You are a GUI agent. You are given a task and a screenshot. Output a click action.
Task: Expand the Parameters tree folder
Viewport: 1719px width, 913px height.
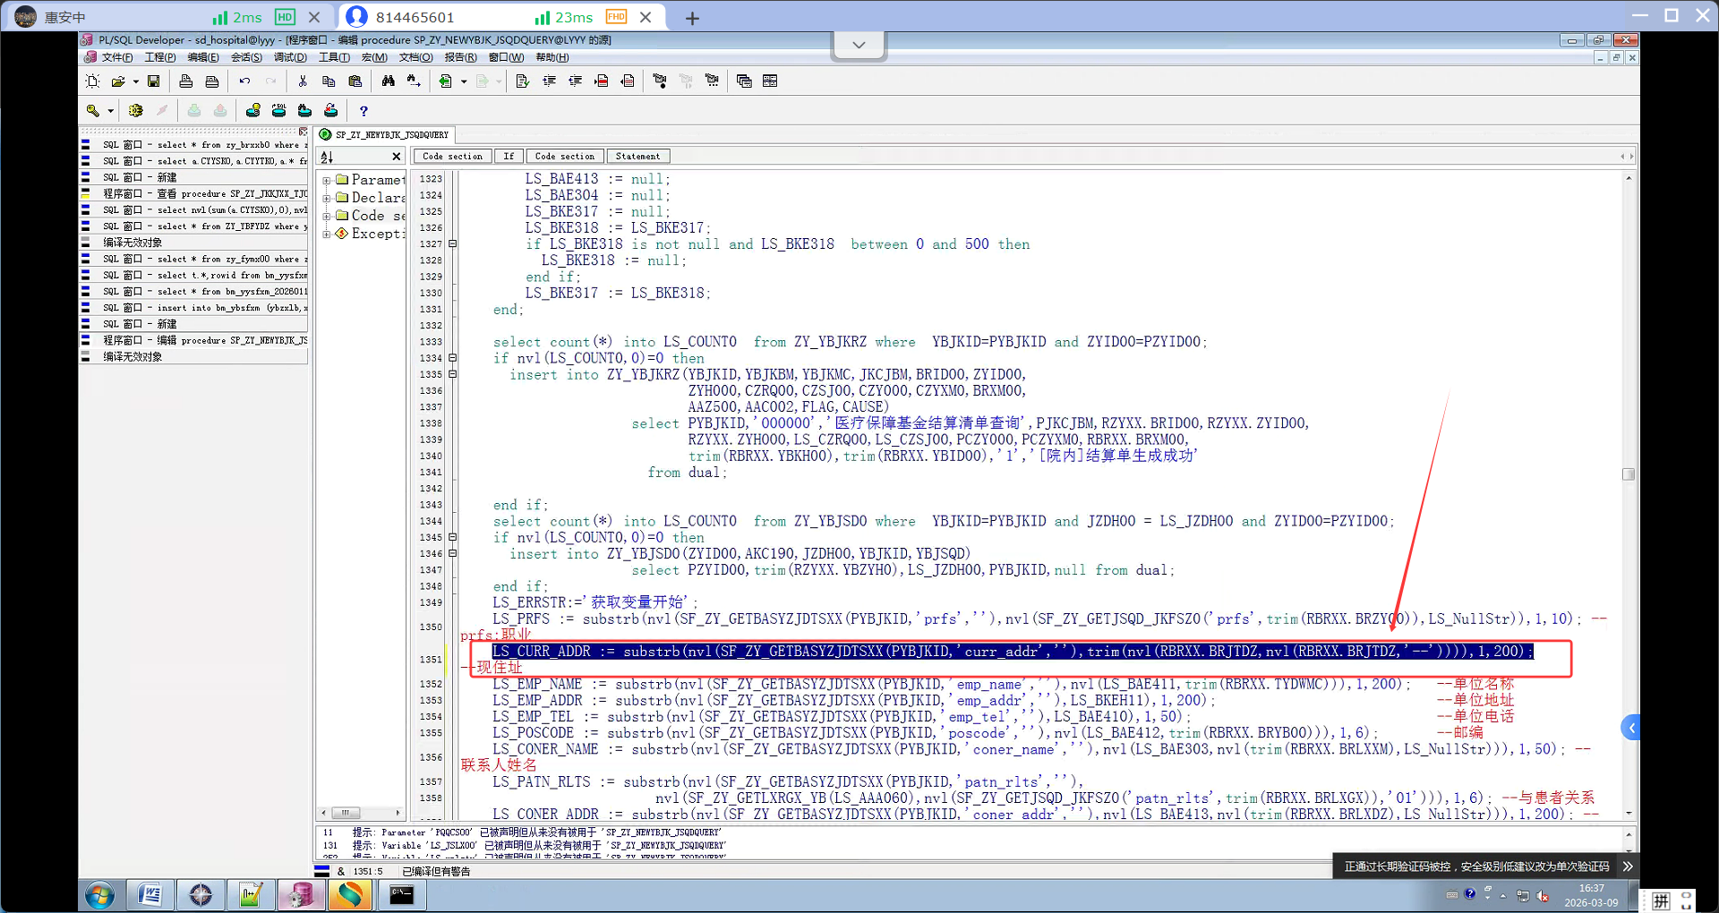click(x=327, y=180)
